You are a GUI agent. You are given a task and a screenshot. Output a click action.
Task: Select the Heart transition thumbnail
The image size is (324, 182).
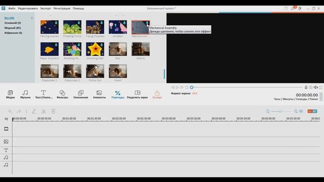[x=118, y=71]
